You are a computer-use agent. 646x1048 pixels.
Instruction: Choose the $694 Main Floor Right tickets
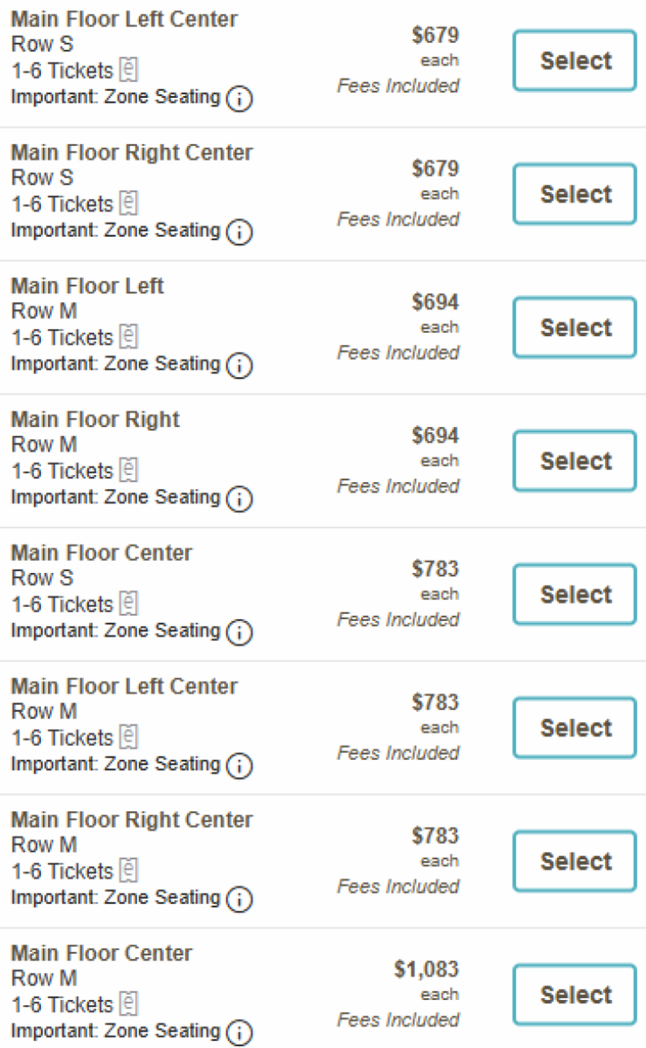pyautogui.click(x=574, y=461)
